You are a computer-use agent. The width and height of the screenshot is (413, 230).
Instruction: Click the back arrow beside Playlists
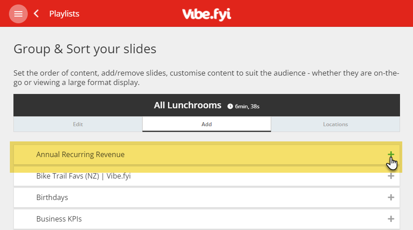(x=36, y=14)
